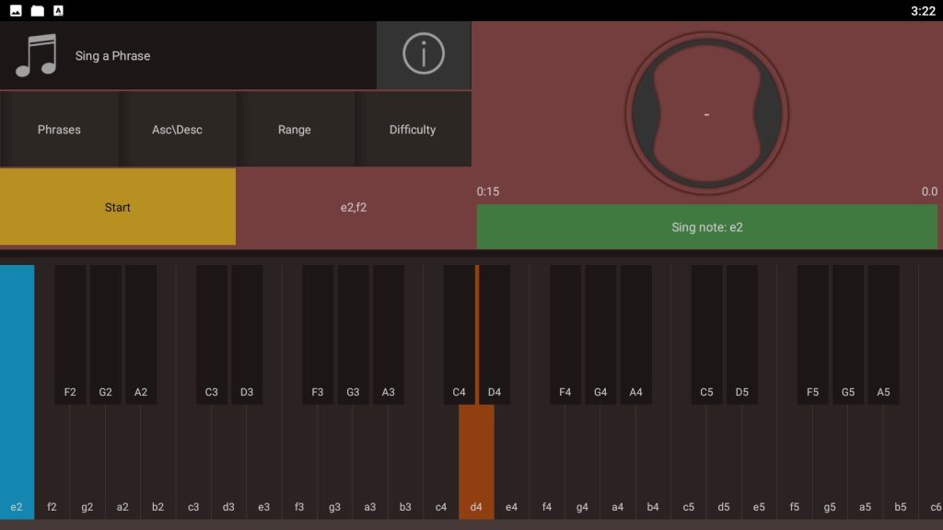Play the d5 white key
This screenshot has width=943, height=530.
click(724, 462)
